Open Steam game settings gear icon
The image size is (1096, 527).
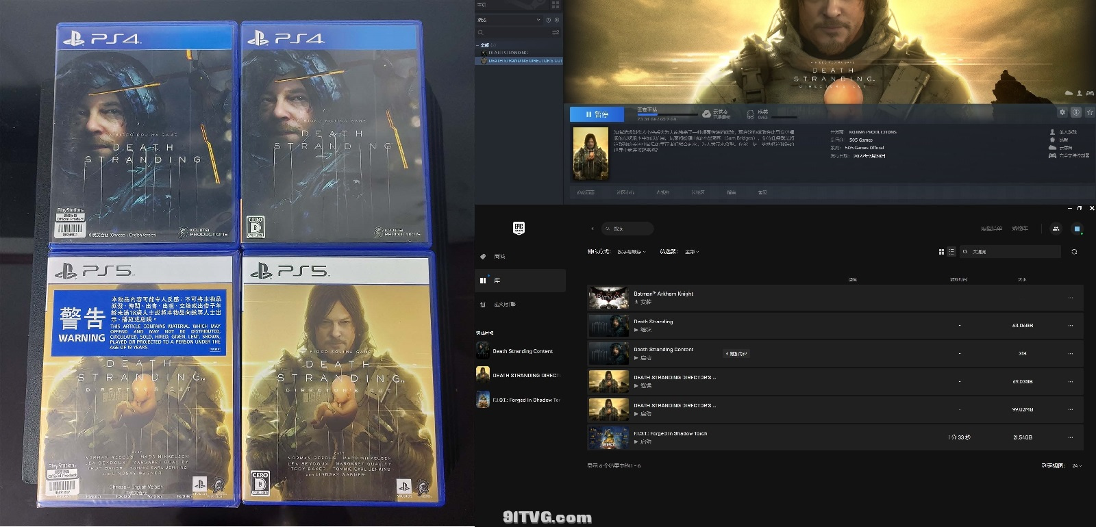(x=1062, y=112)
